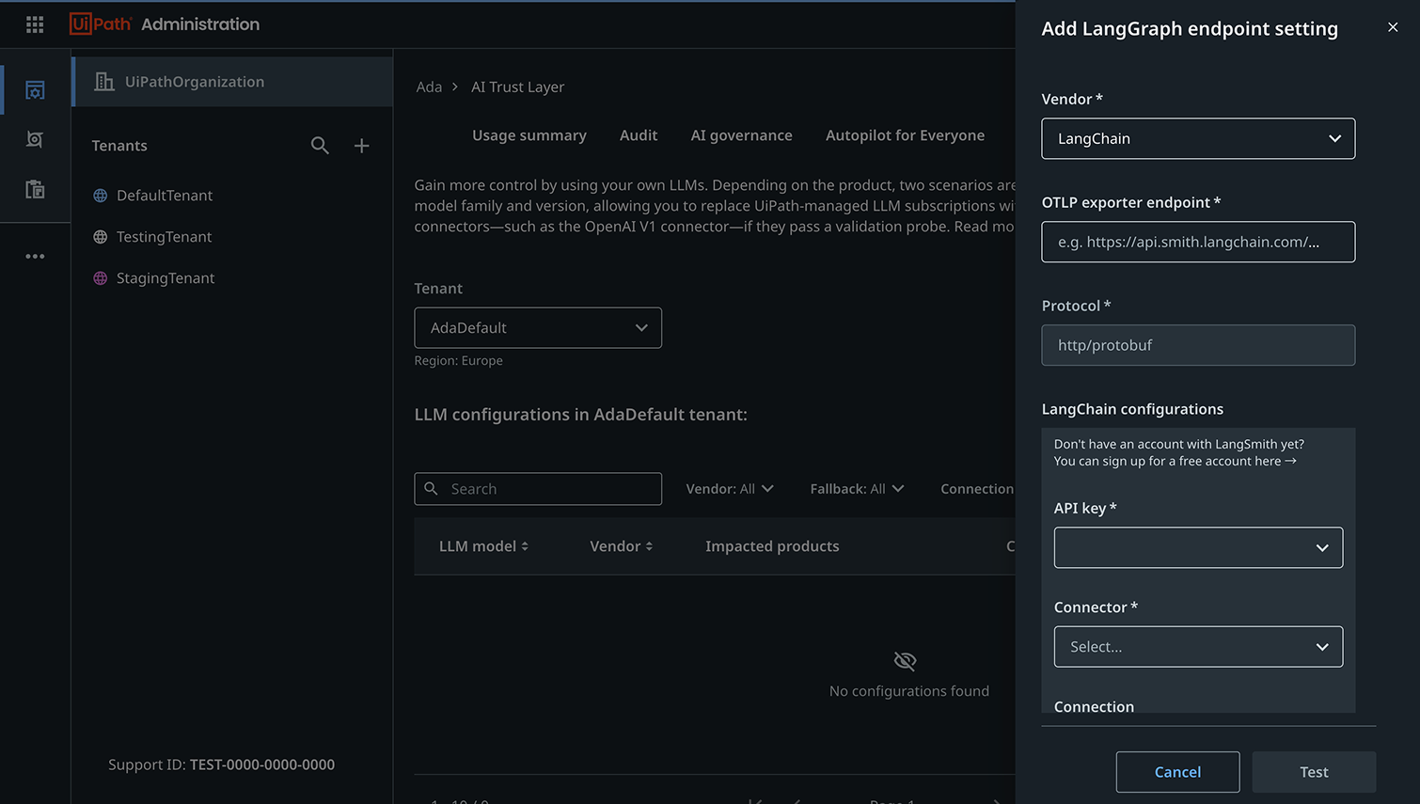Expand the Connection filter
Viewport: 1420px width, 804px height.
point(977,489)
